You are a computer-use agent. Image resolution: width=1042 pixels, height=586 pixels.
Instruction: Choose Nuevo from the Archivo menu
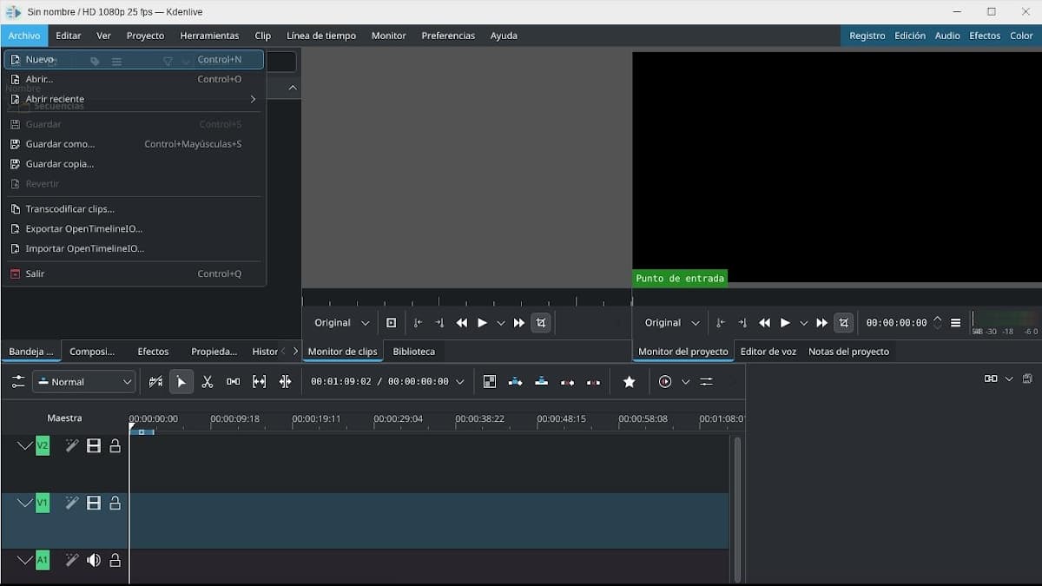tap(134, 59)
